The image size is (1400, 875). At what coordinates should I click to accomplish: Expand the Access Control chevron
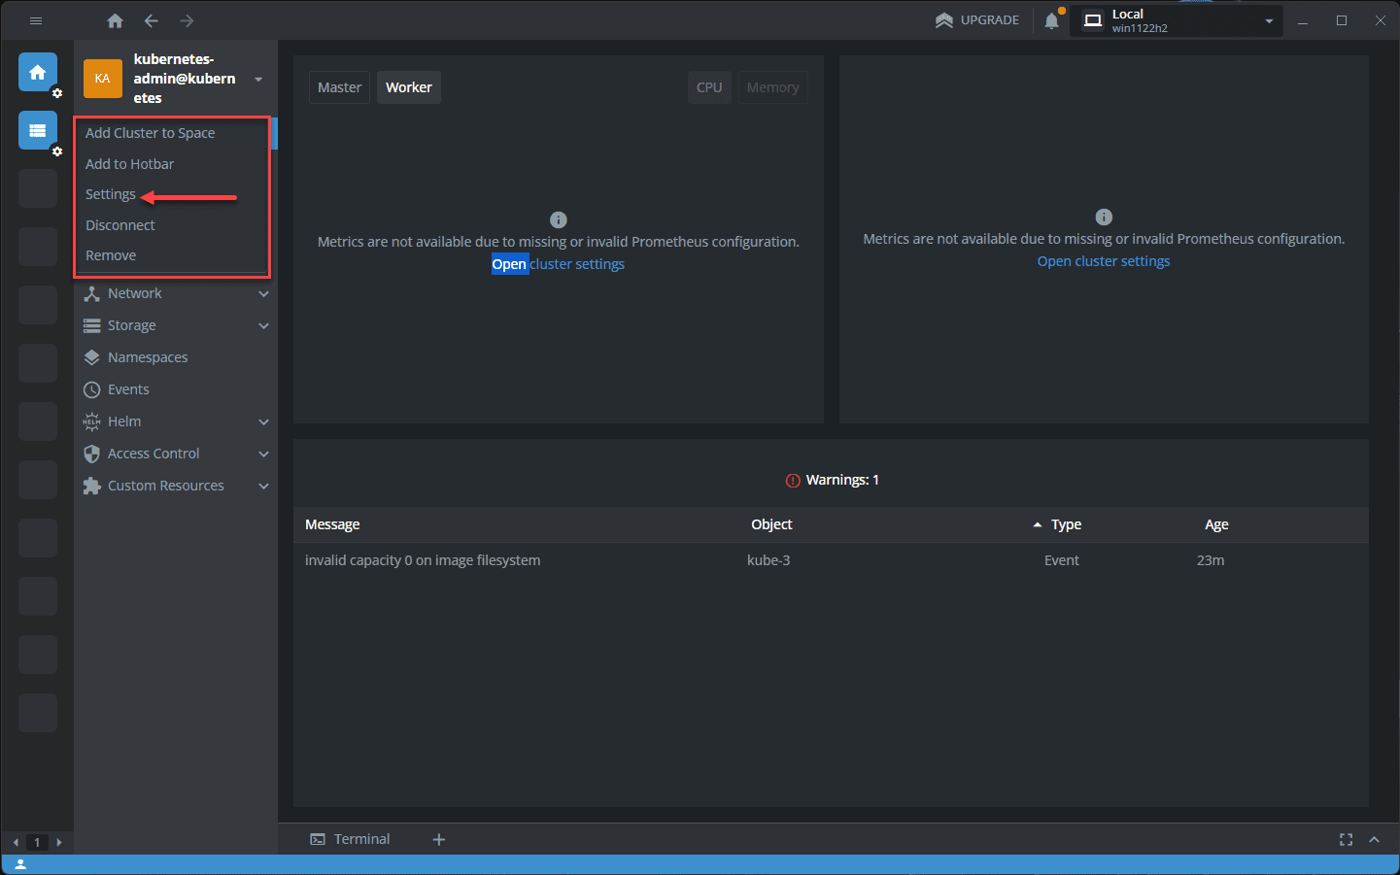click(263, 454)
